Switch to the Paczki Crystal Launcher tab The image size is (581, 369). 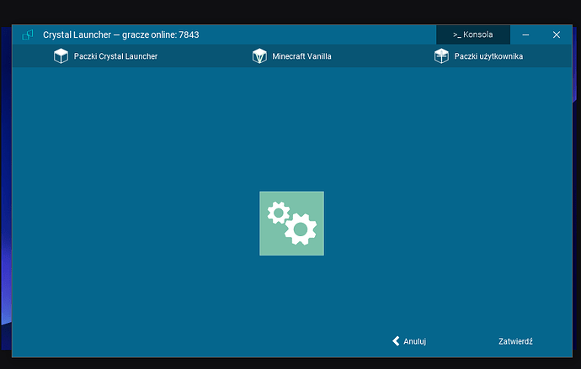115,56
